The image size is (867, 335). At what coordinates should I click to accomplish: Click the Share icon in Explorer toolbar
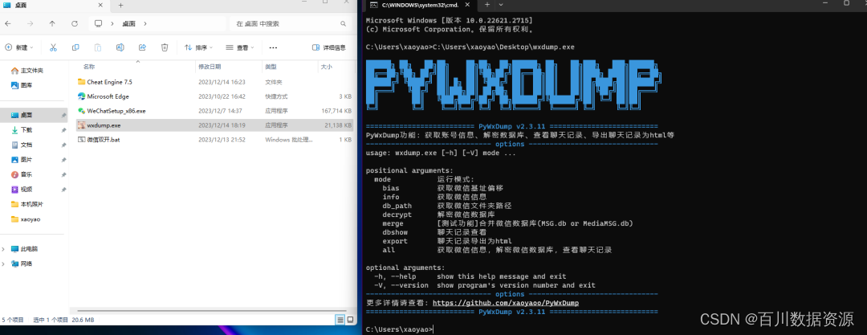coord(142,47)
